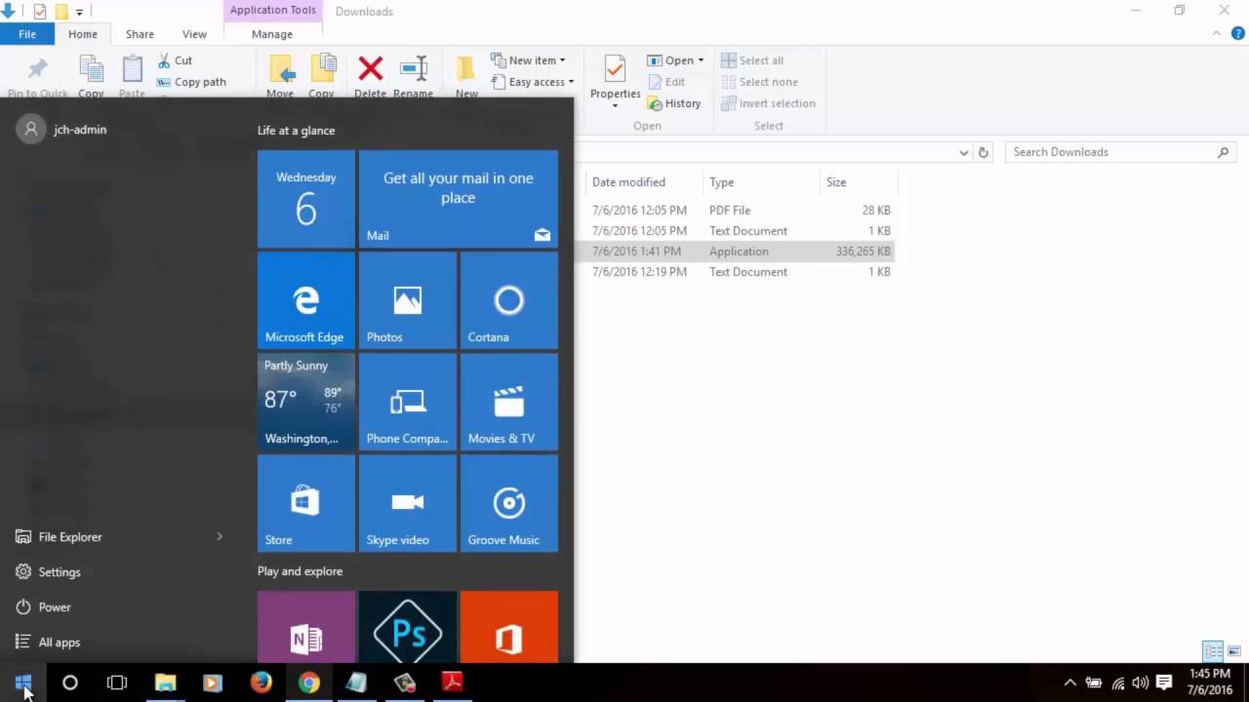This screenshot has height=702, width=1249.
Task: Click the jch-admin user account
Action: pos(62,129)
